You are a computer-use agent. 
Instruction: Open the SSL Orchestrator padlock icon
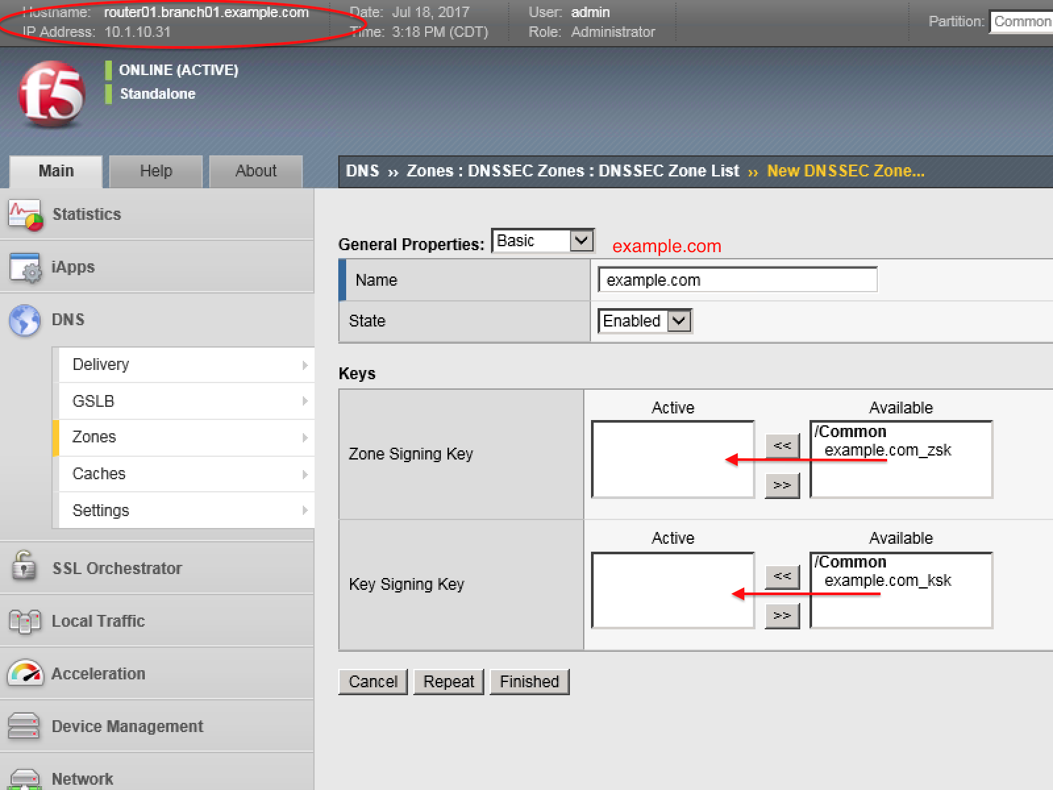click(24, 566)
